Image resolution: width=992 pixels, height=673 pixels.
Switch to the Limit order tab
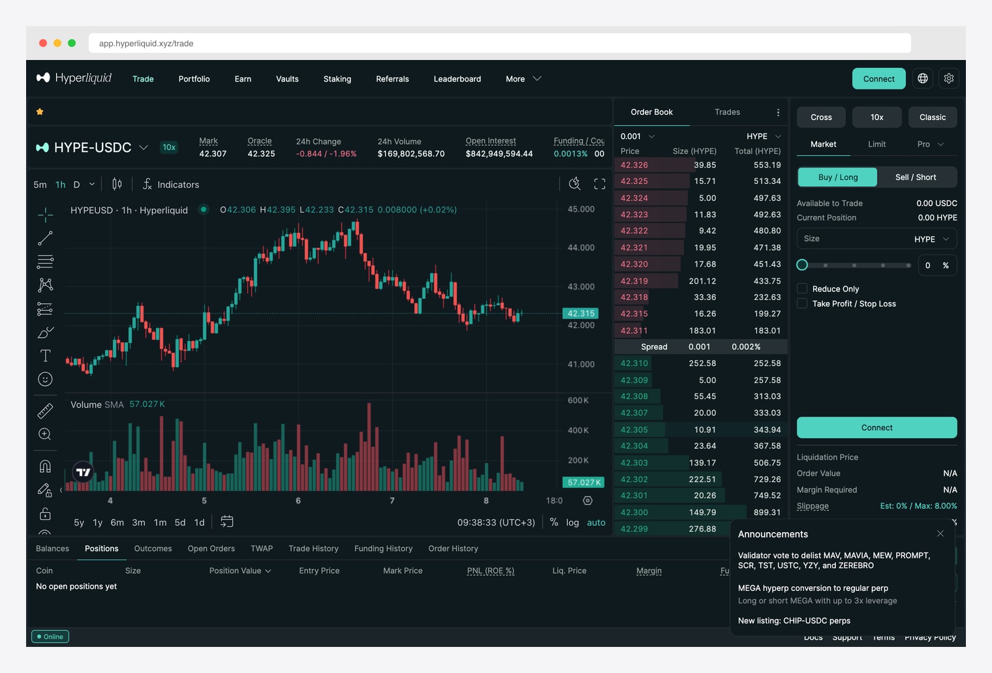coord(877,144)
